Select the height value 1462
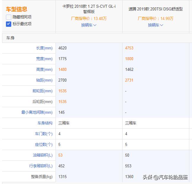 tap(129, 69)
